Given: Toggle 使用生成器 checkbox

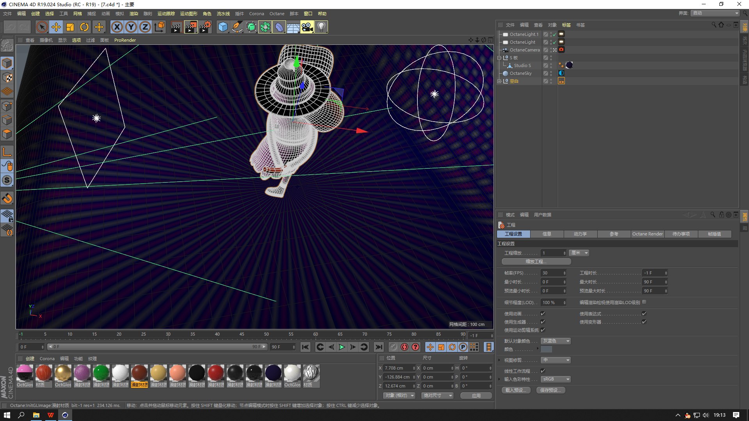Looking at the screenshot, I should [x=543, y=322].
